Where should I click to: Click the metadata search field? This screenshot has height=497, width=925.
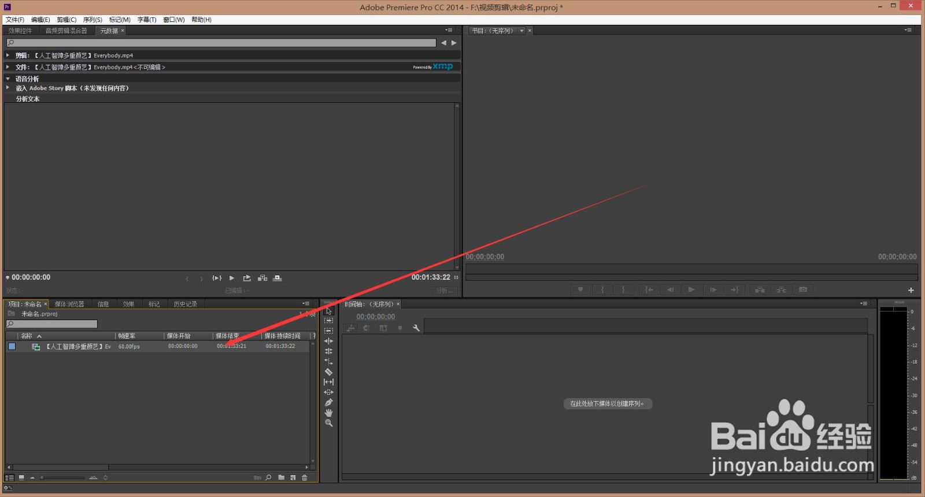221,43
